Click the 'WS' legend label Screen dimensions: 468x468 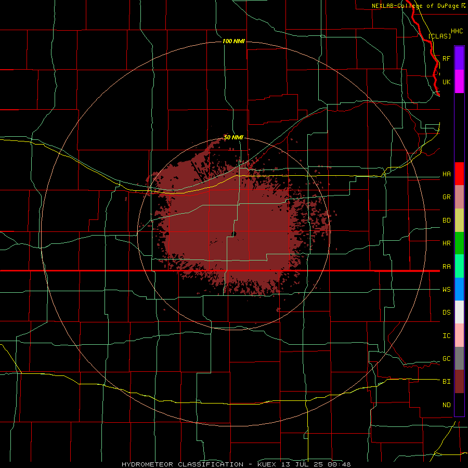point(447,290)
